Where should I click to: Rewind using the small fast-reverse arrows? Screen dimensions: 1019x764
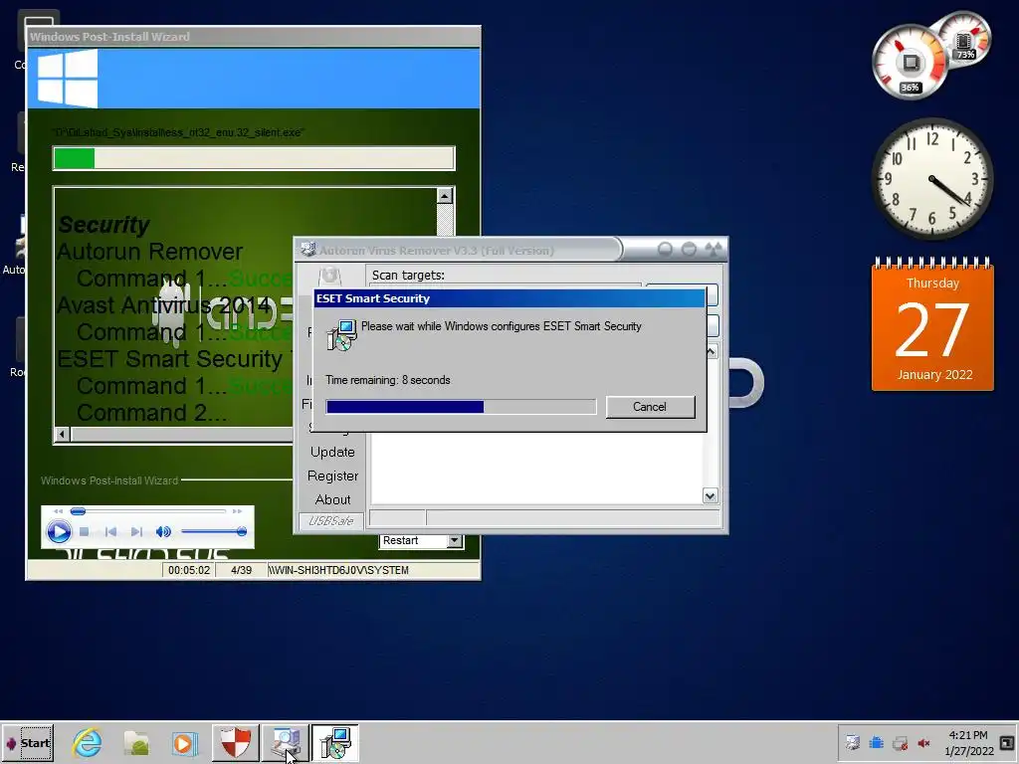(x=59, y=511)
